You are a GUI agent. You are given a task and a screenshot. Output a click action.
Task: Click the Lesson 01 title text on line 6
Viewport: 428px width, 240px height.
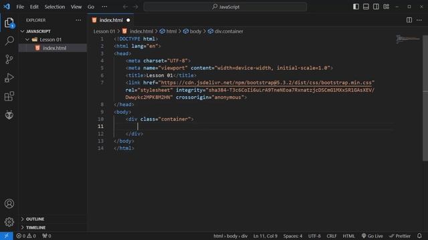[160, 75]
